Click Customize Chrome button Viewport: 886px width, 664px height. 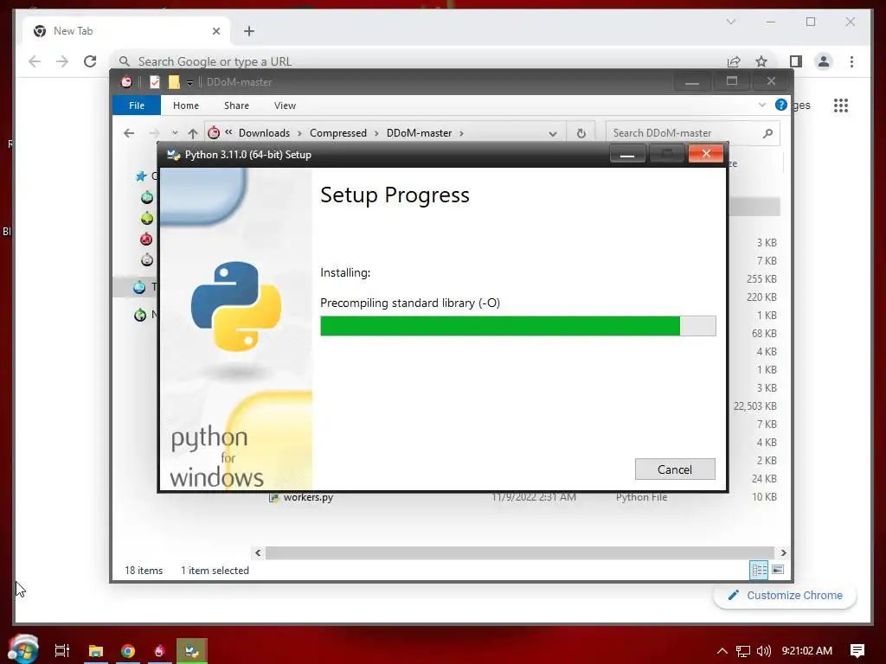[x=785, y=595]
